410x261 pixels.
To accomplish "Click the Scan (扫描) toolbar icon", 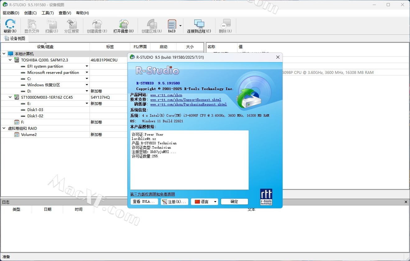I will tap(52, 24).
